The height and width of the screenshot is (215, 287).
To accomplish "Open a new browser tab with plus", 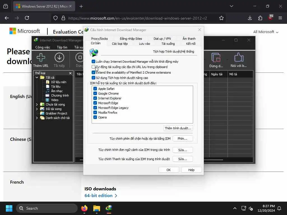I will coord(81,6).
